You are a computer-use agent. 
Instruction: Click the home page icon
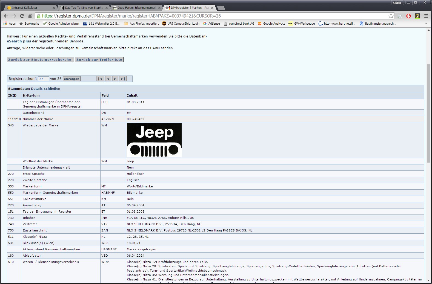click(x=30, y=16)
